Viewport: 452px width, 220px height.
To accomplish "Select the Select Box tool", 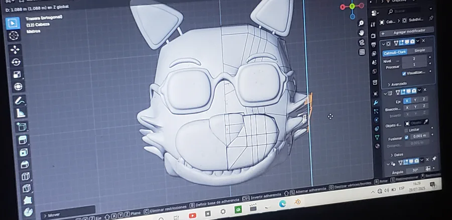I will [x=13, y=23].
